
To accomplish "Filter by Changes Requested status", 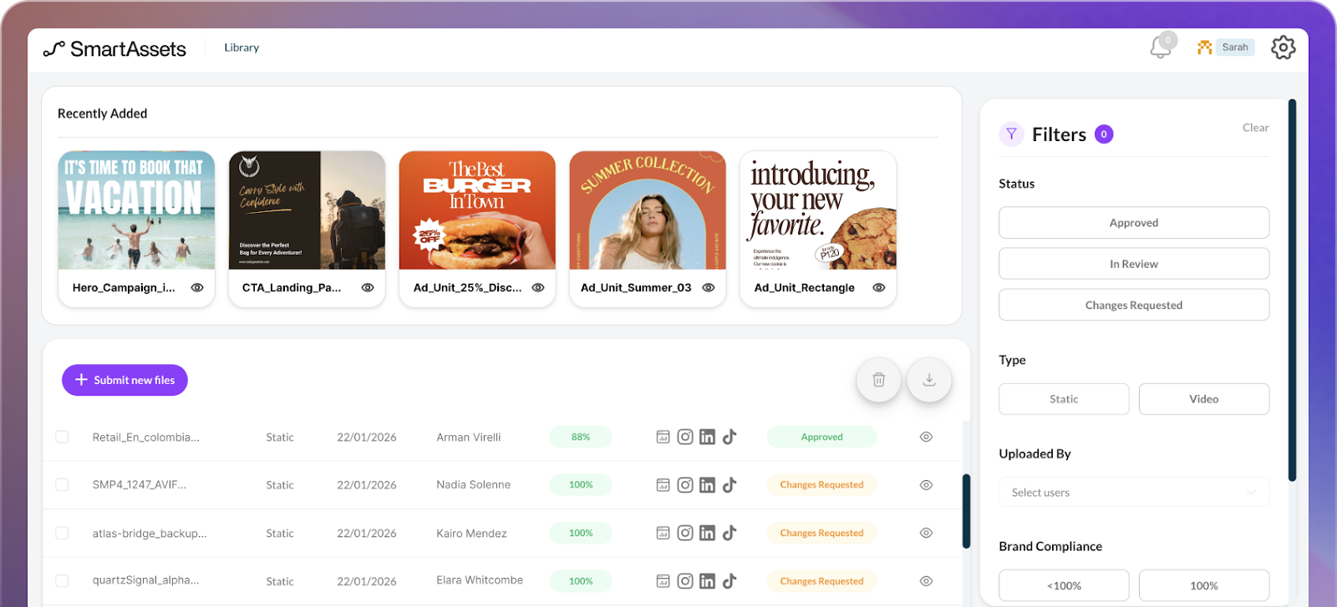I will [x=1134, y=305].
